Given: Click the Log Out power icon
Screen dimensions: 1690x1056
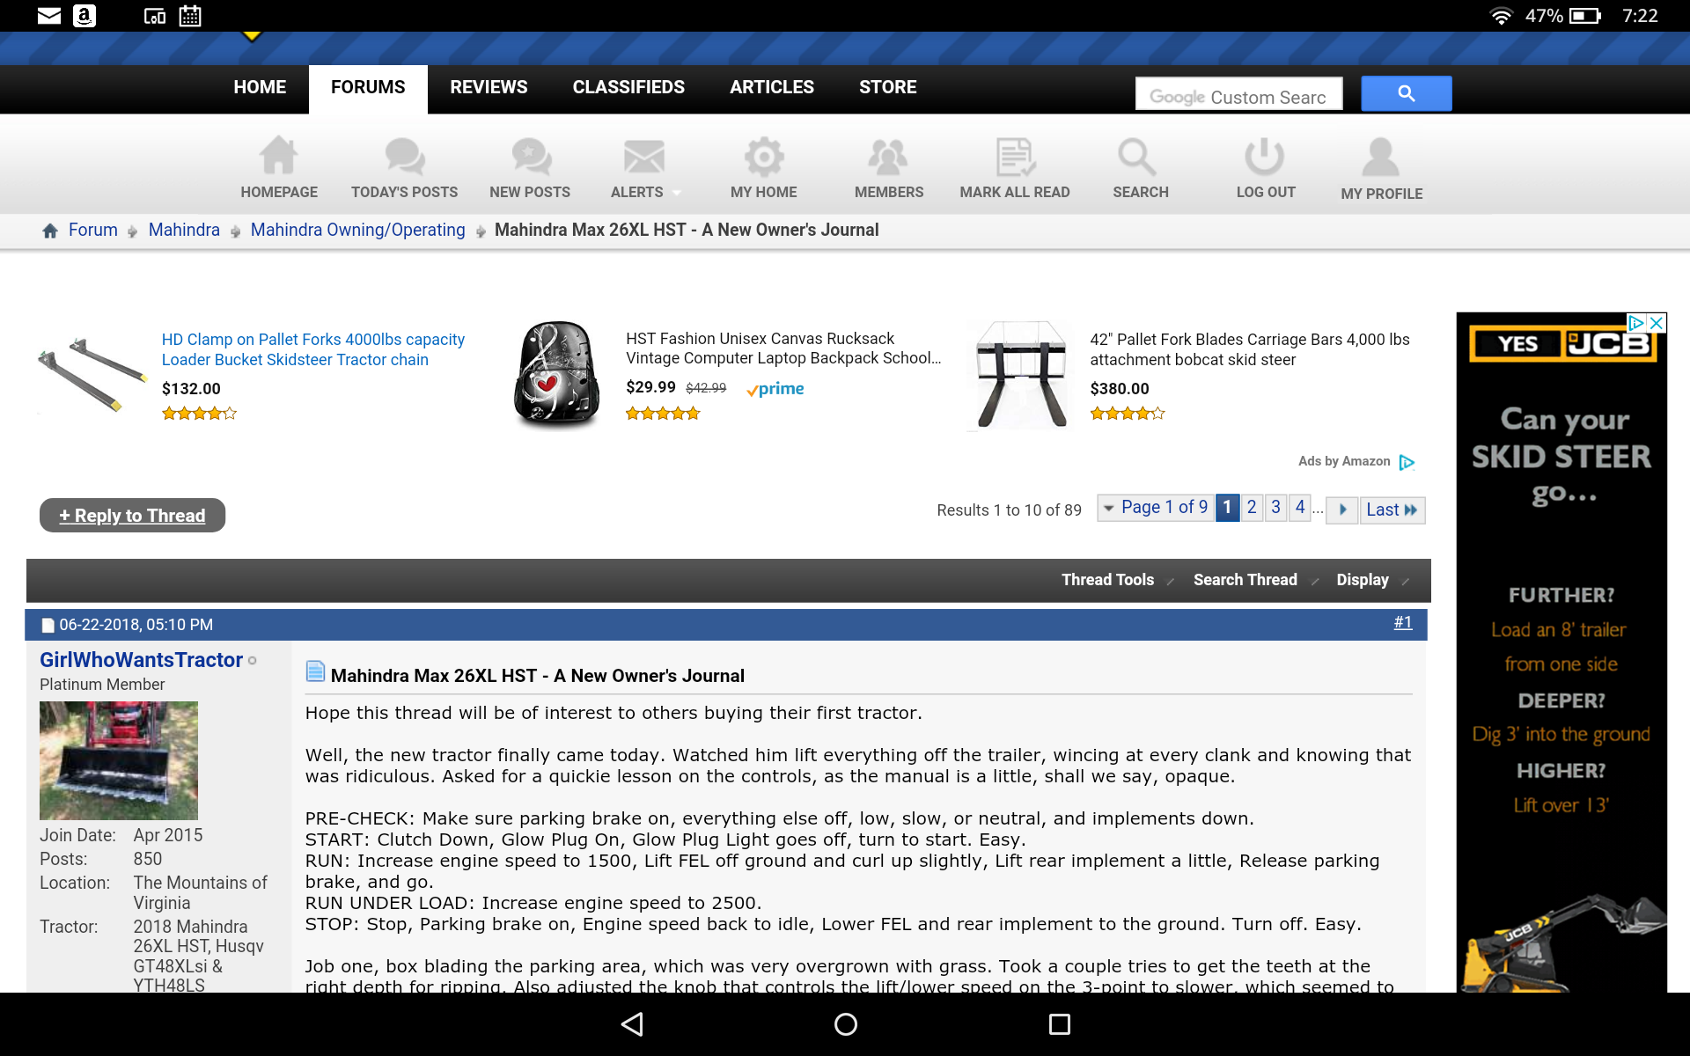Looking at the screenshot, I should [x=1265, y=157].
